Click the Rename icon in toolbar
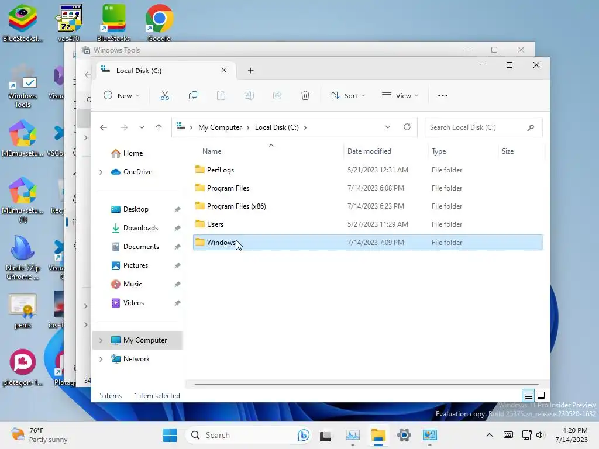The image size is (599, 449). tap(249, 95)
